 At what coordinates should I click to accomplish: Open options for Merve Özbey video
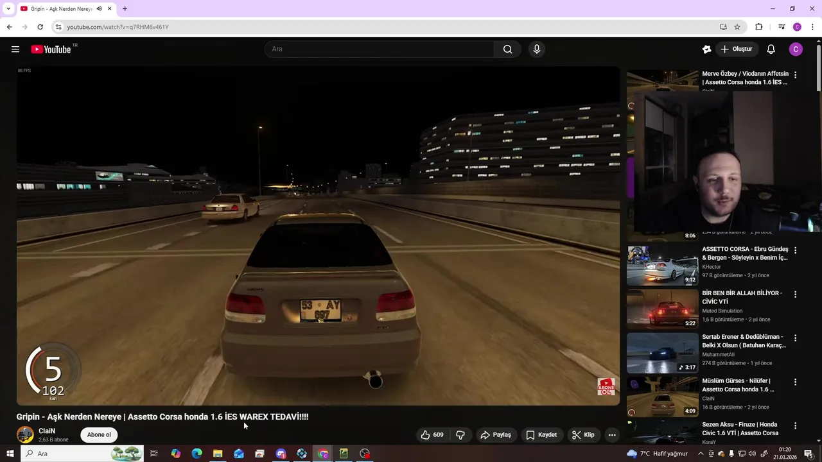point(795,75)
